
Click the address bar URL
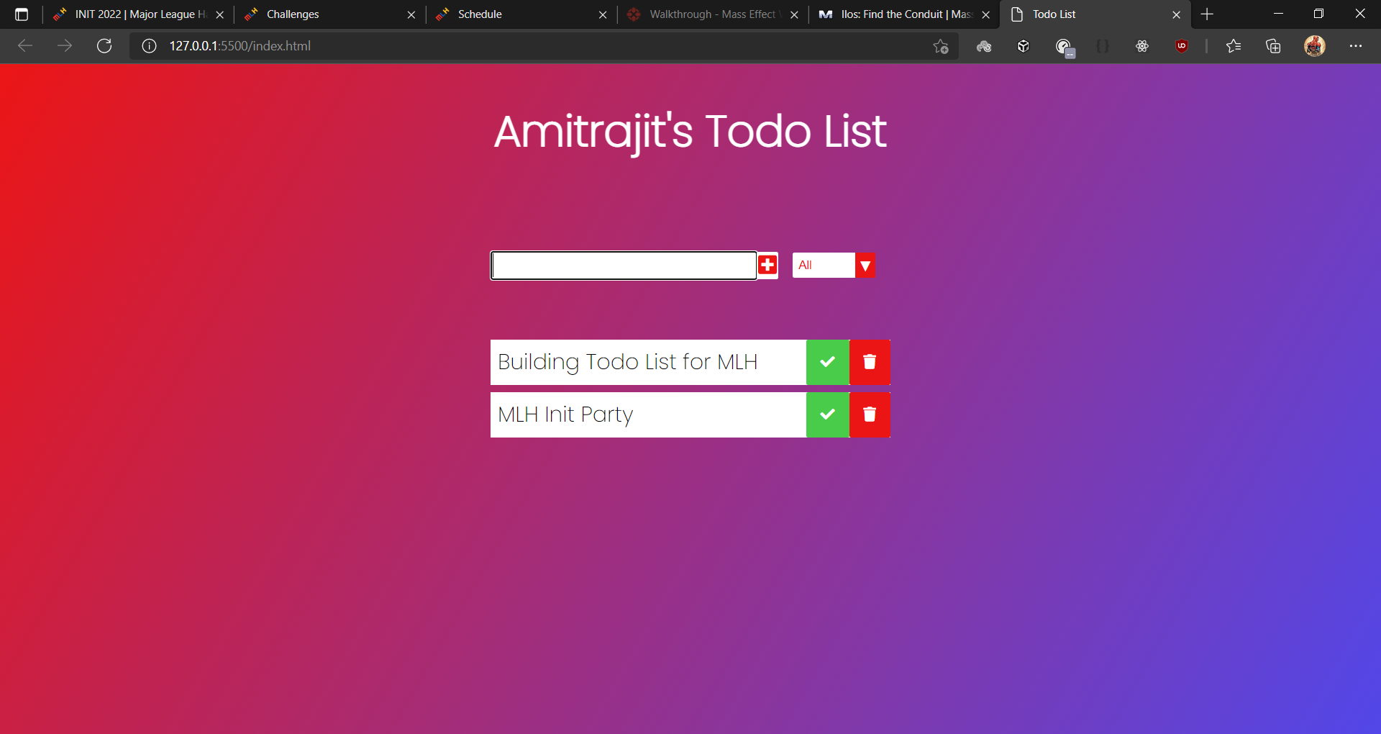point(240,46)
